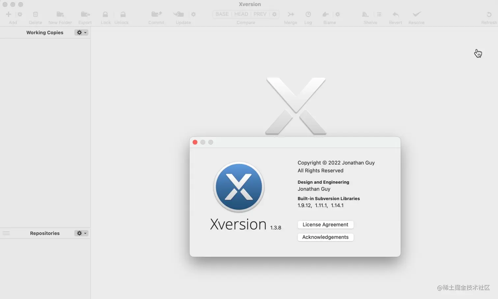Click the Xversion app logo in About dialog
Viewport: 498px width, 299px height.
click(239, 187)
